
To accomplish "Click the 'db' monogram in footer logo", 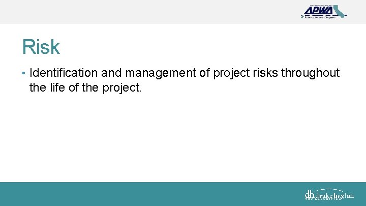I will coord(310,194).
